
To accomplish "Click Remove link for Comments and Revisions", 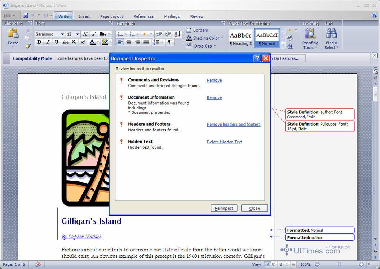I will [x=214, y=81].
